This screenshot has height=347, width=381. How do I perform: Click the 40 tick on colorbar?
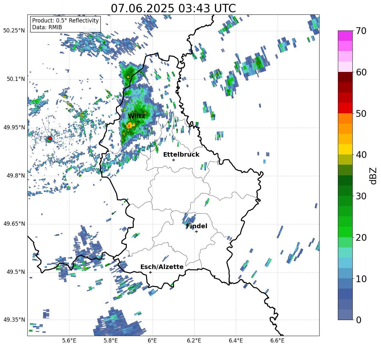click(361, 155)
